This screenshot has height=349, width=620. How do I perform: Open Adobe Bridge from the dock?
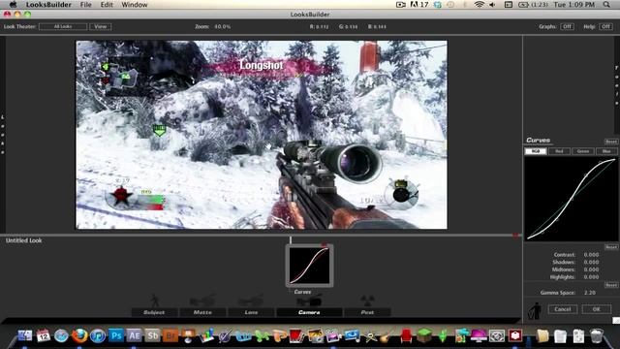pos(170,336)
